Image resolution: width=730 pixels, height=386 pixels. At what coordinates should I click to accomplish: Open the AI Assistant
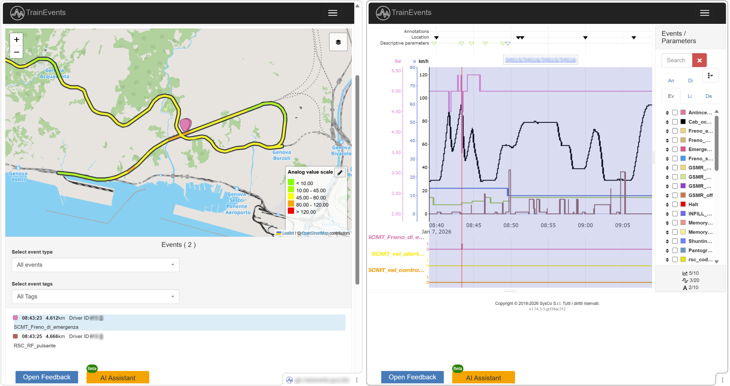pos(117,378)
